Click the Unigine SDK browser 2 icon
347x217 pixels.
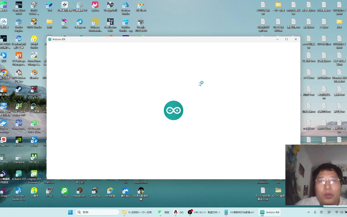coord(34,177)
